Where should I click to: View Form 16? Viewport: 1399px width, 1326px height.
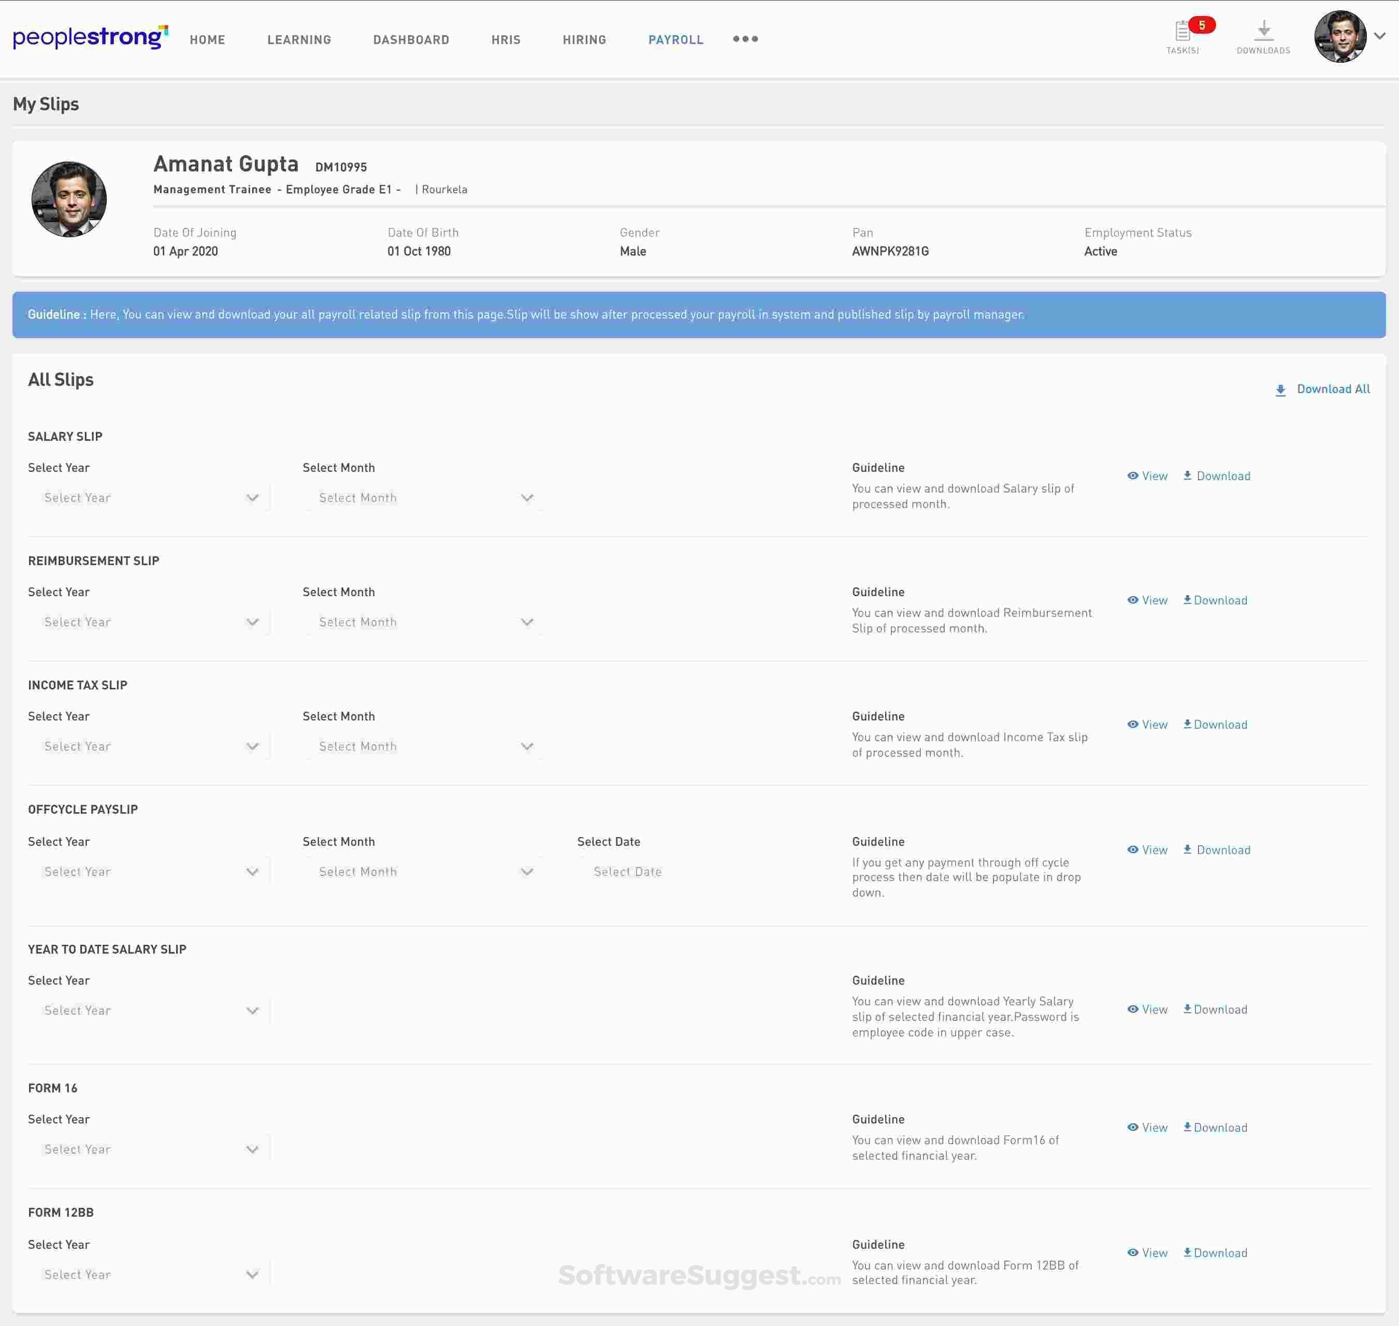coord(1148,1128)
